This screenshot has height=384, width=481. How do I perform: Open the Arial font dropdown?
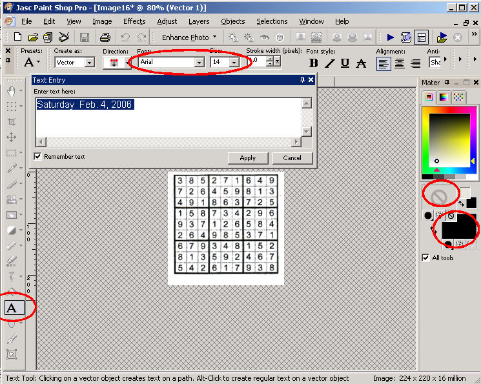(x=199, y=63)
